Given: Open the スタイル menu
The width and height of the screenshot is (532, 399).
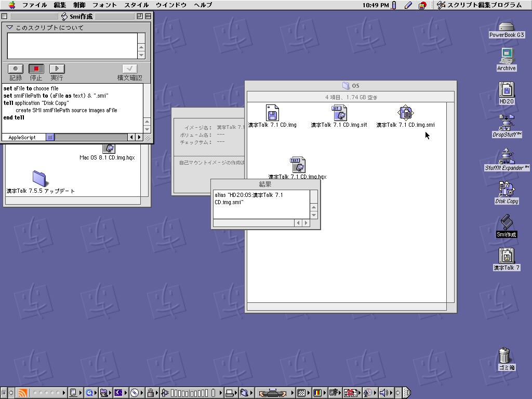Looking at the screenshot, I should click(x=137, y=5).
